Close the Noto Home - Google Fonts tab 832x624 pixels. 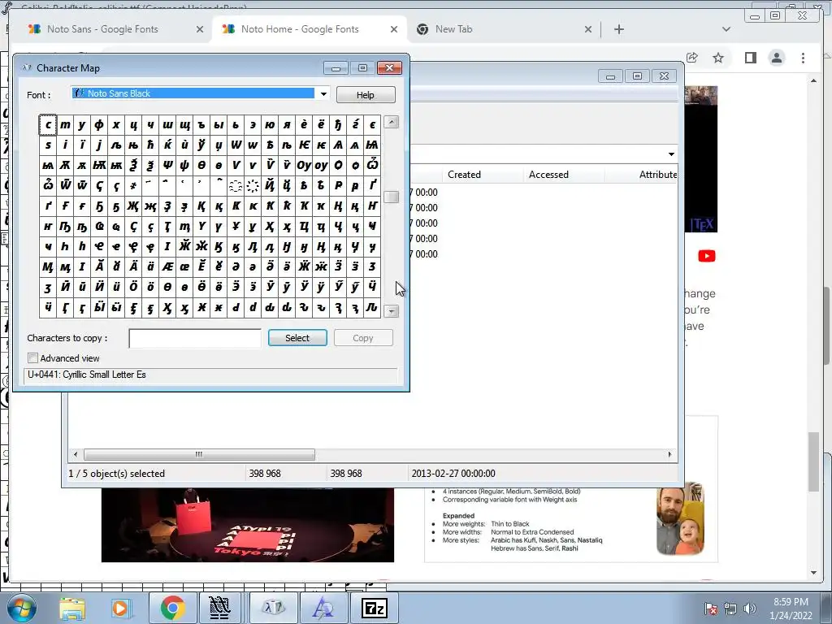(394, 29)
